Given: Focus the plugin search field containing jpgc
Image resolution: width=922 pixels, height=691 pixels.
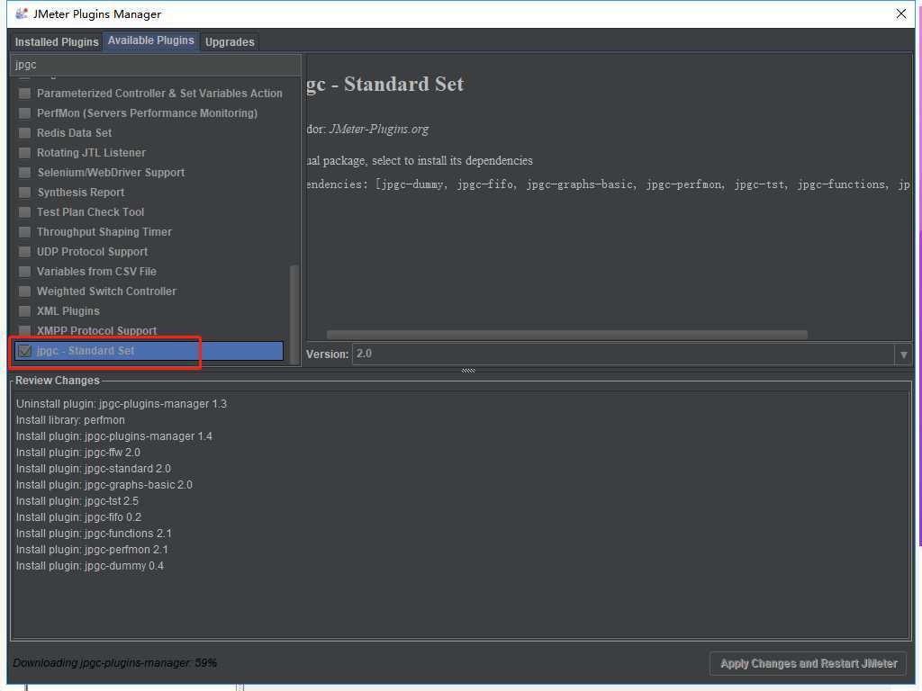Looking at the screenshot, I should click(156, 65).
